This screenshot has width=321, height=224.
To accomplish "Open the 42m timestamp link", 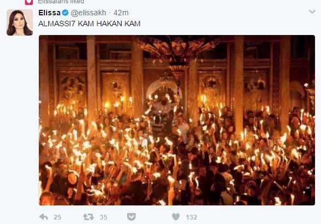I will 121,13.
